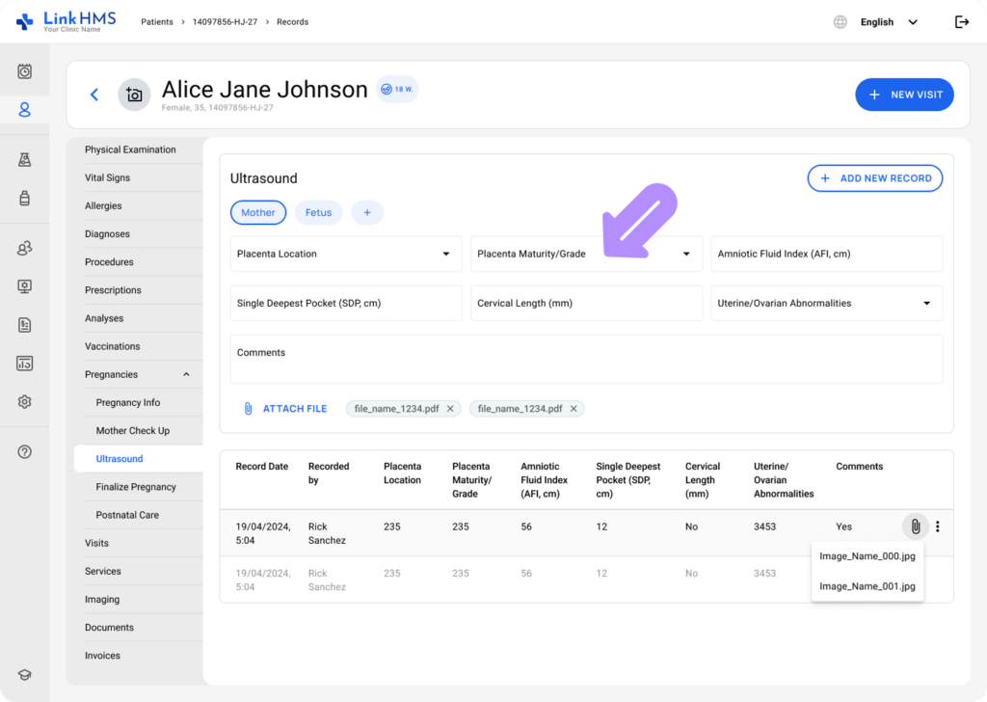987x702 pixels.
Task: Click the 14097856-HJ-27 breadcrumb link
Action: tap(225, 22)
